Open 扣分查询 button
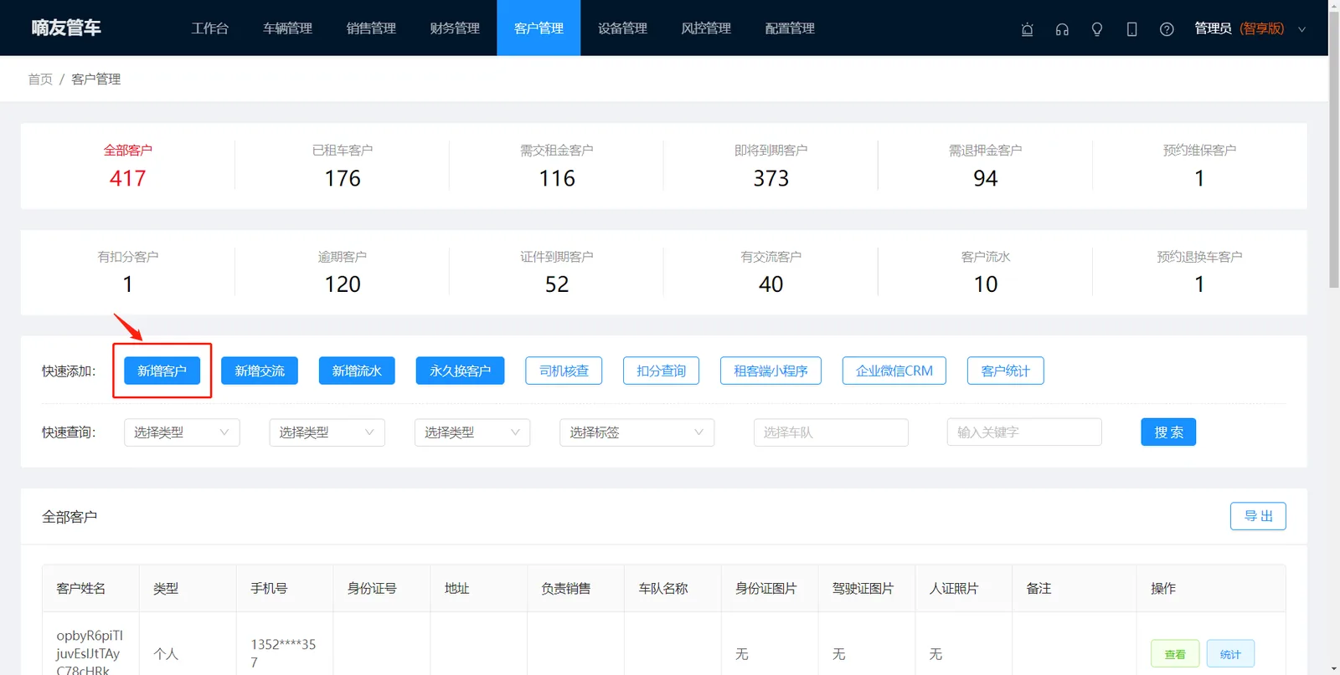 [661, 371]
